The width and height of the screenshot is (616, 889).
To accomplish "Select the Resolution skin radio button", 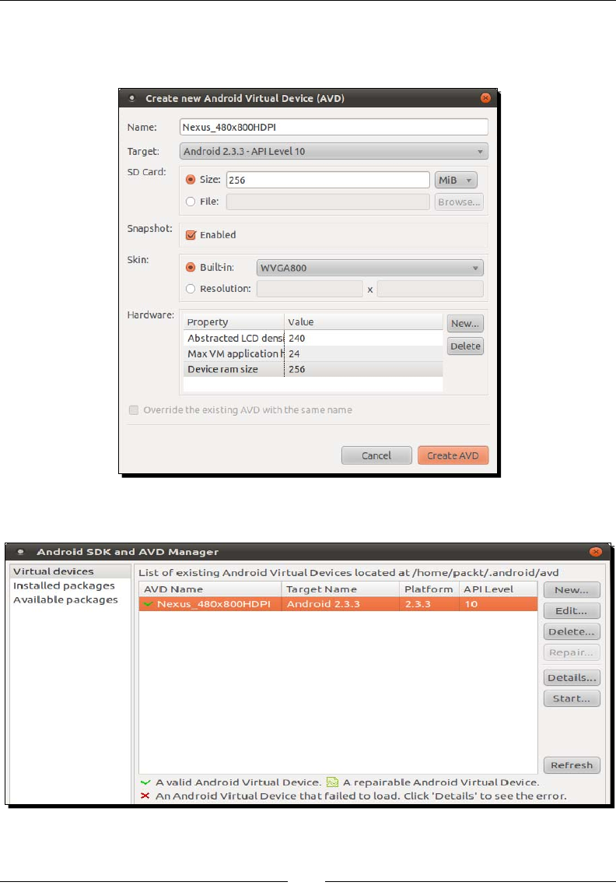I will click(191, 289).
